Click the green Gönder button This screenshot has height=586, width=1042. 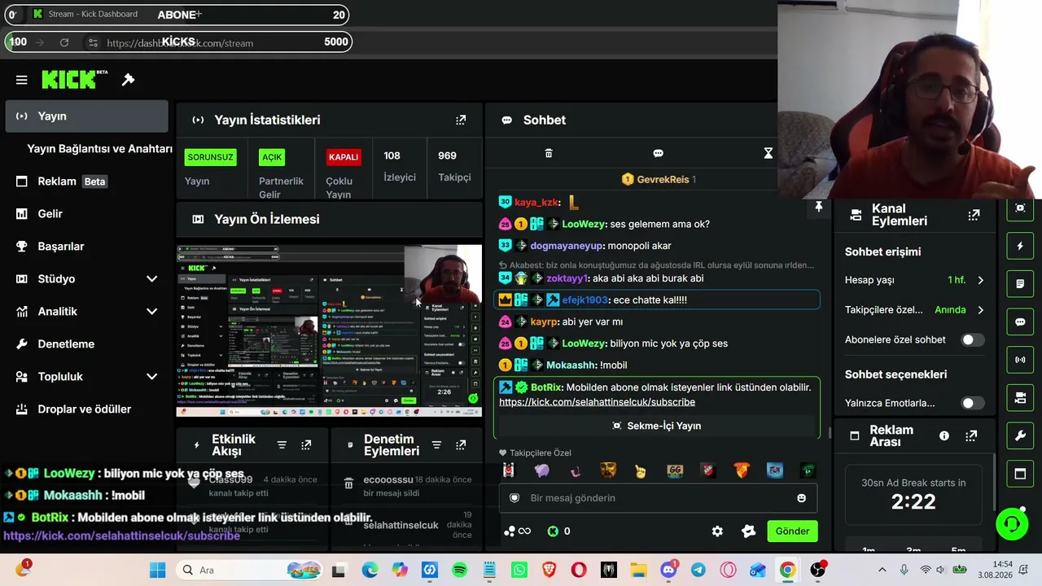[x=792, y=531]
